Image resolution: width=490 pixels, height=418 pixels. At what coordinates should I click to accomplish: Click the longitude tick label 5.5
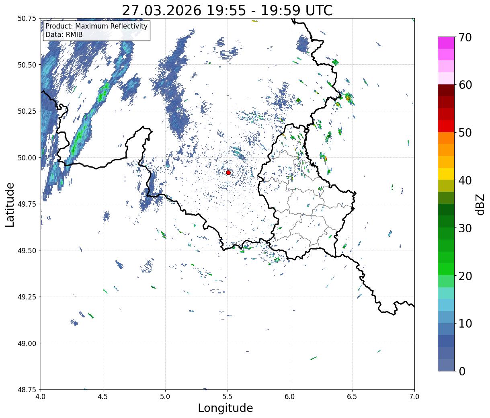point(228,397)
